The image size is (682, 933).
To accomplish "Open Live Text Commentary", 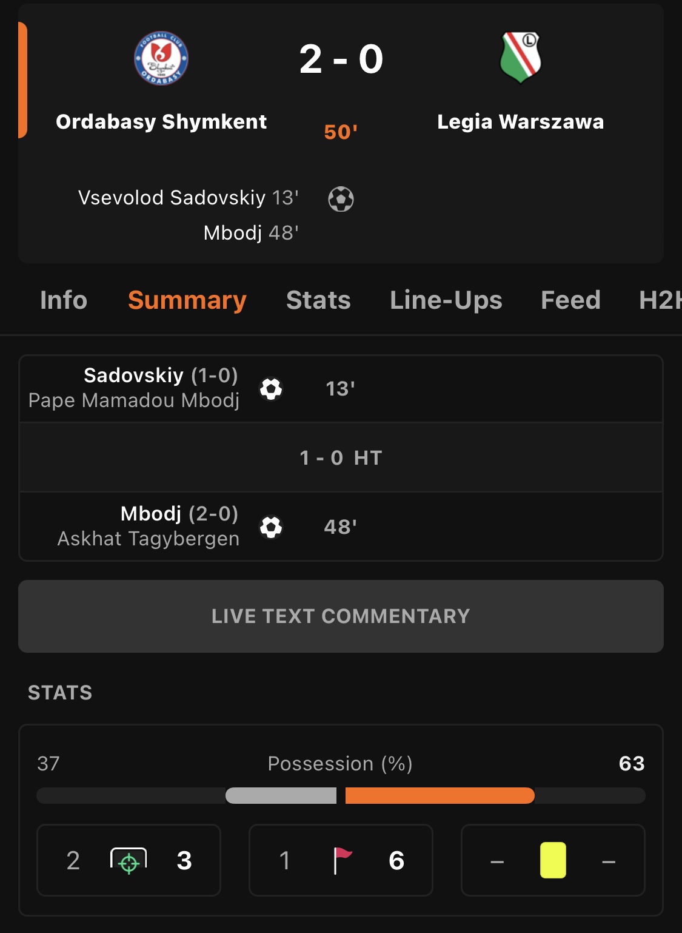I will [341, 616].
